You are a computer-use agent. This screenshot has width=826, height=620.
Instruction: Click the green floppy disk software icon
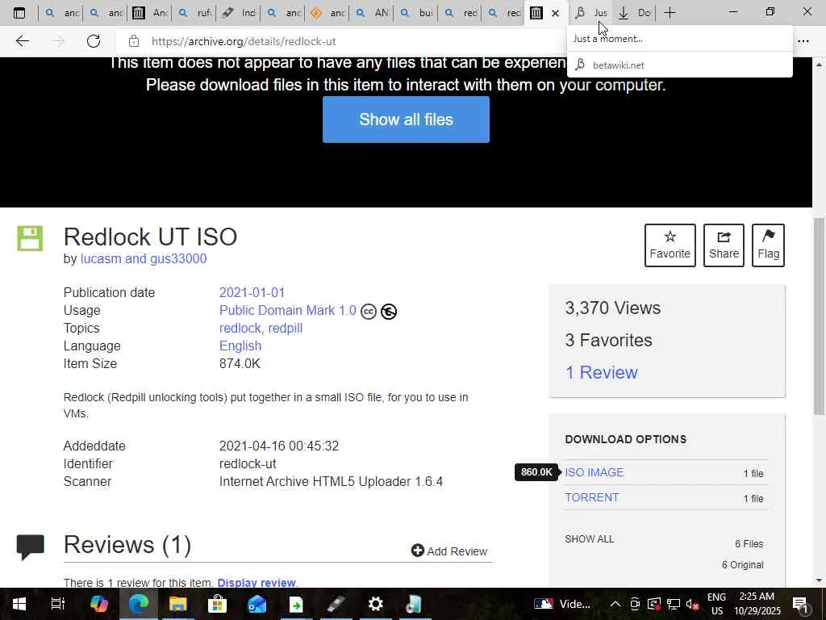pos(30,238)
